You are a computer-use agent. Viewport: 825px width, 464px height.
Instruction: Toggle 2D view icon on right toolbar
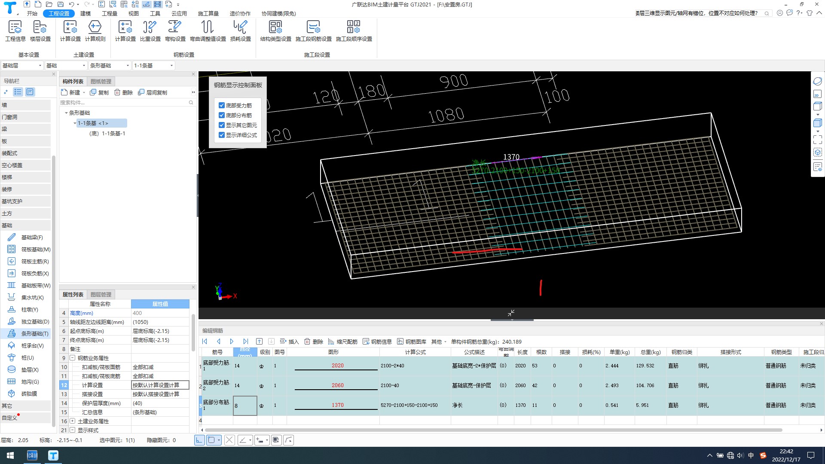click(817, 94)
